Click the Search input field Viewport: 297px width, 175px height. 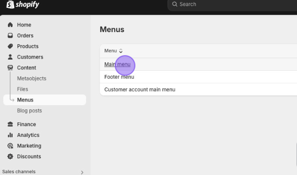click(232, 4)
